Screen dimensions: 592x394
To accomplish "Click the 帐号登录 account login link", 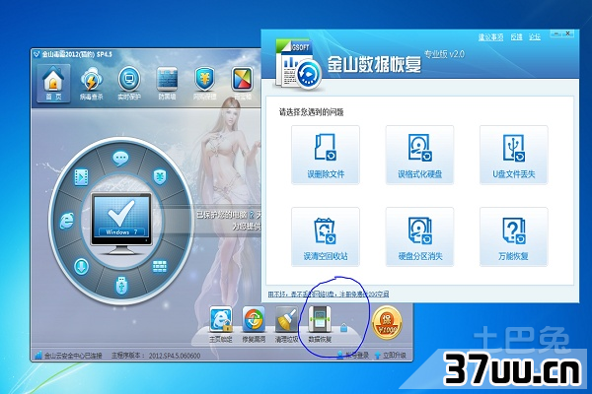I will point(352,356).
